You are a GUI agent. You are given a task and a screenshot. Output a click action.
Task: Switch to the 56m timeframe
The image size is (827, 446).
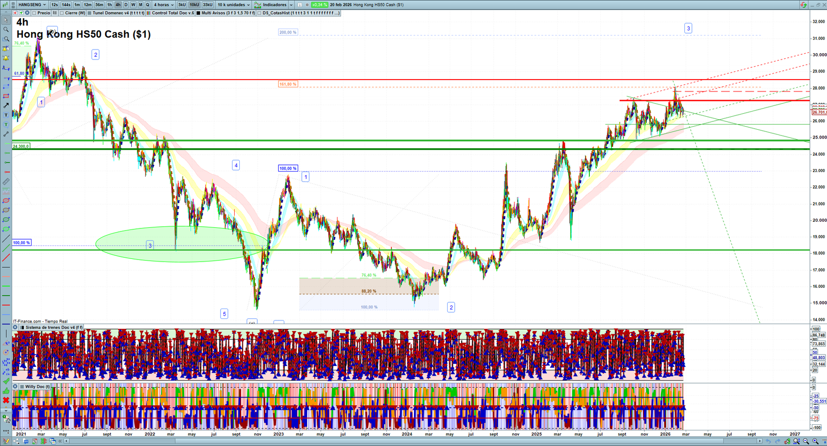[99, 5]
